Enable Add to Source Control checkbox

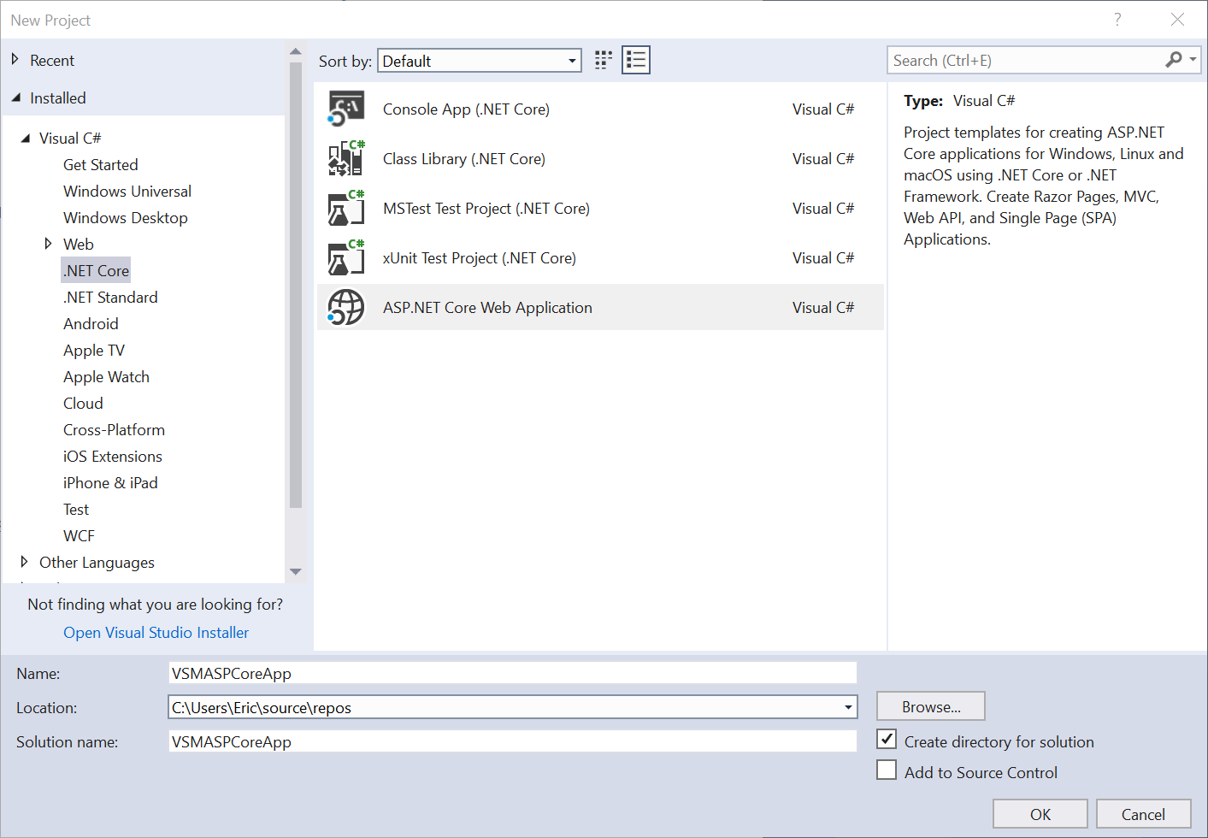(x=887, y=770)
